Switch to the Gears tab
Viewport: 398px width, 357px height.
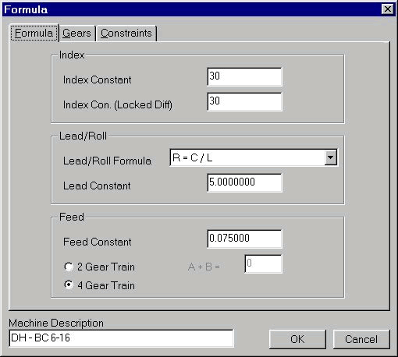tap(76, 34)
